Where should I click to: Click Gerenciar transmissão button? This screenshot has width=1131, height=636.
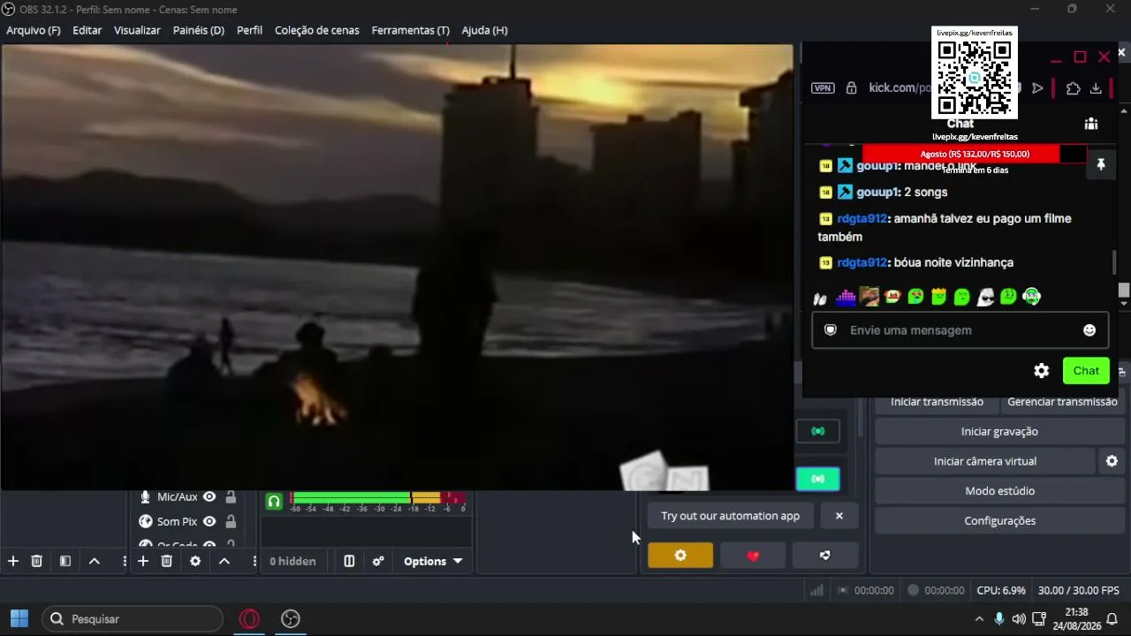click(x=1062, y=403)
